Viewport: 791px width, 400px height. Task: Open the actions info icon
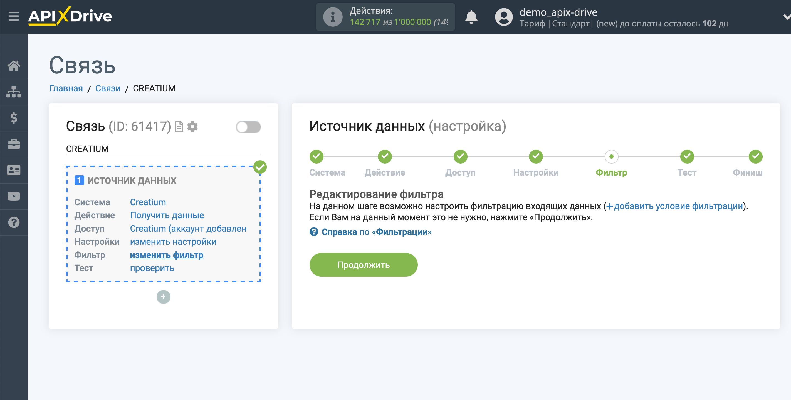tap(333, 17)
